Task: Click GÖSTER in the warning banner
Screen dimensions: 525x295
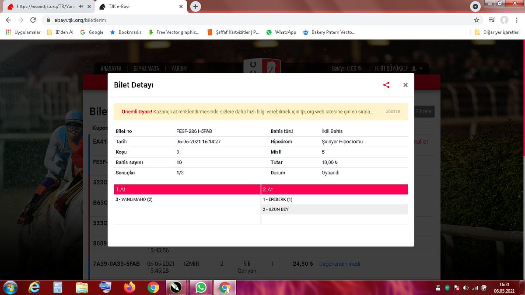Action: [x=393, y=112]
